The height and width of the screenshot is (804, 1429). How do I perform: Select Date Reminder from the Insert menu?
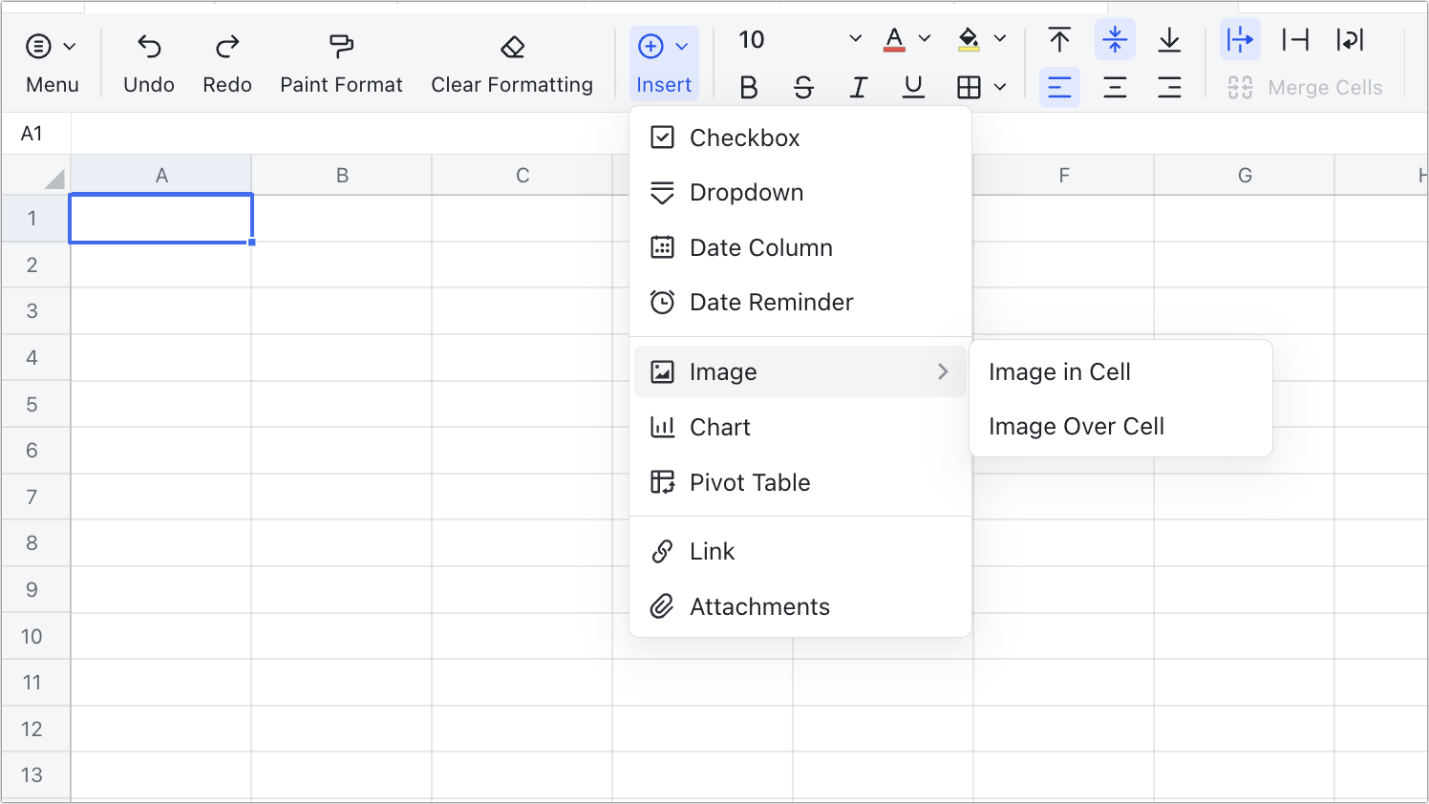771,303
